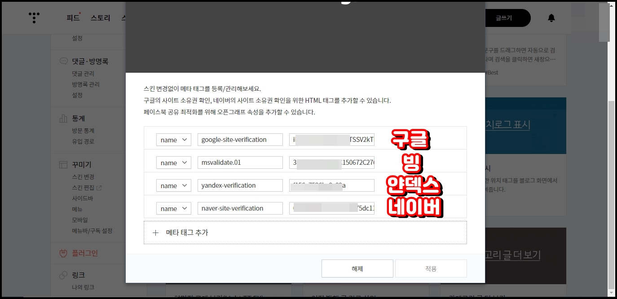Open the notifications bell icon
Image resolution: width=617 pixels, height=299 pixels.
(x=551, y=18)
